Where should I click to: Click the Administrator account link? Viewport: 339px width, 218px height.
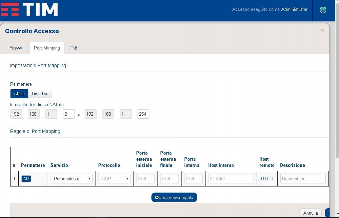[x=294, y=9]
